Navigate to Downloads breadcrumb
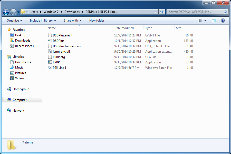Image resolution: width=231 pixels, height=154 pixels. [x=72, y=12]
